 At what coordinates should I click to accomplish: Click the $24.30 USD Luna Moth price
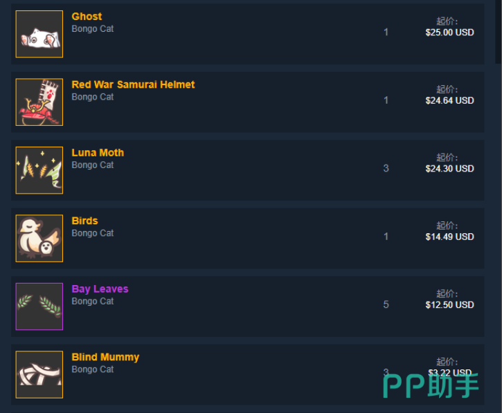(x=449, y=169)
